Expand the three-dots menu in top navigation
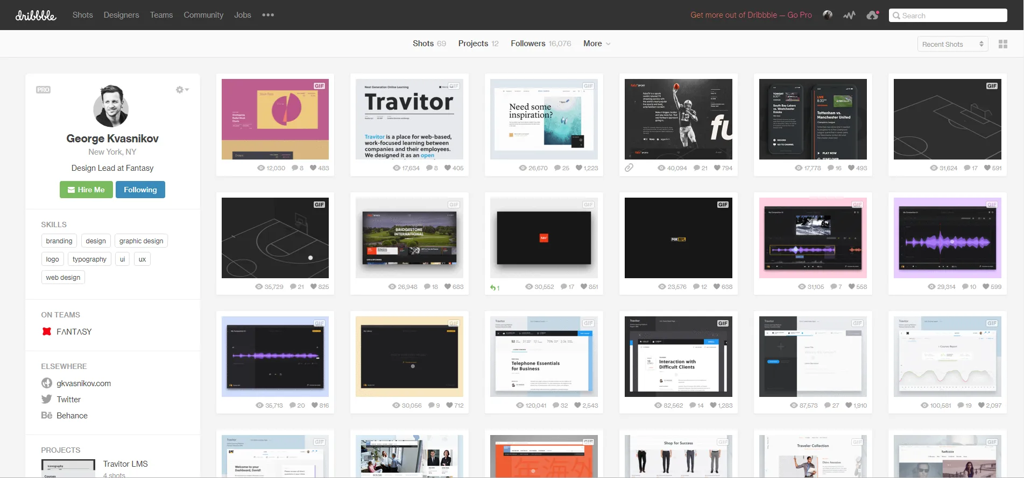1024x478 pixels. click(x=268, y=15)
